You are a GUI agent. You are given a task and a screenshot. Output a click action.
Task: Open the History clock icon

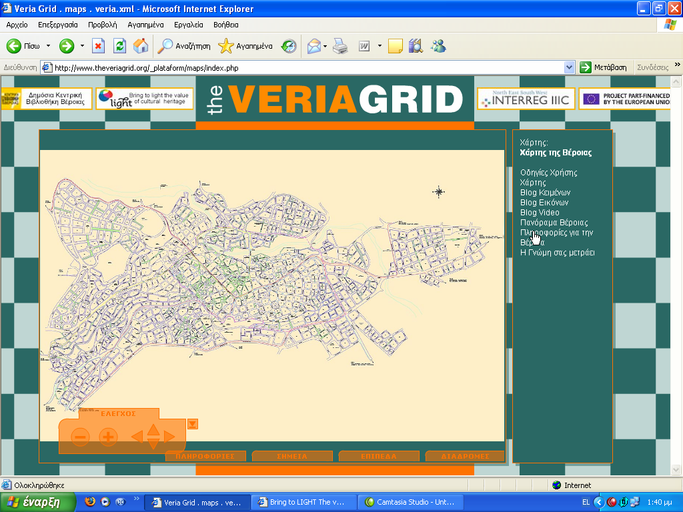(x=288, y=46)
